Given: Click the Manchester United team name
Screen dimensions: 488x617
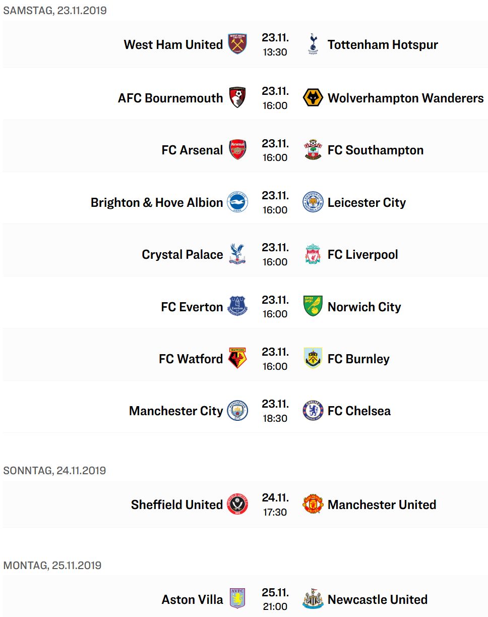Looking at the screenshot, I should [382, 504].
